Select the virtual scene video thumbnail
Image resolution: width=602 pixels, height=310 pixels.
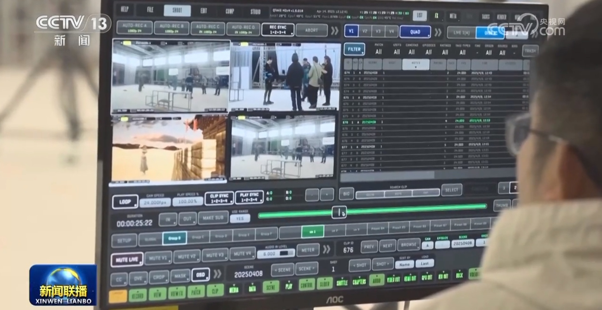[168, 148]
